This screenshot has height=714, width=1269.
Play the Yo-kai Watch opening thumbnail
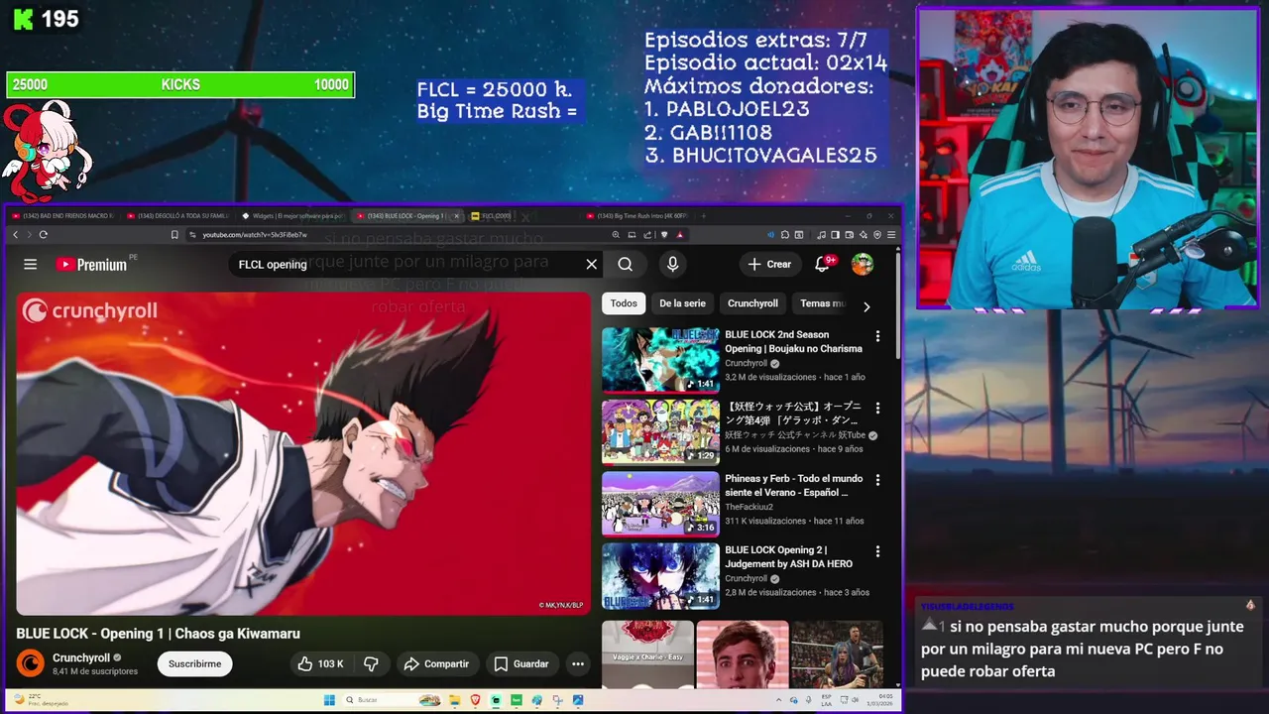tap(660, 431)
